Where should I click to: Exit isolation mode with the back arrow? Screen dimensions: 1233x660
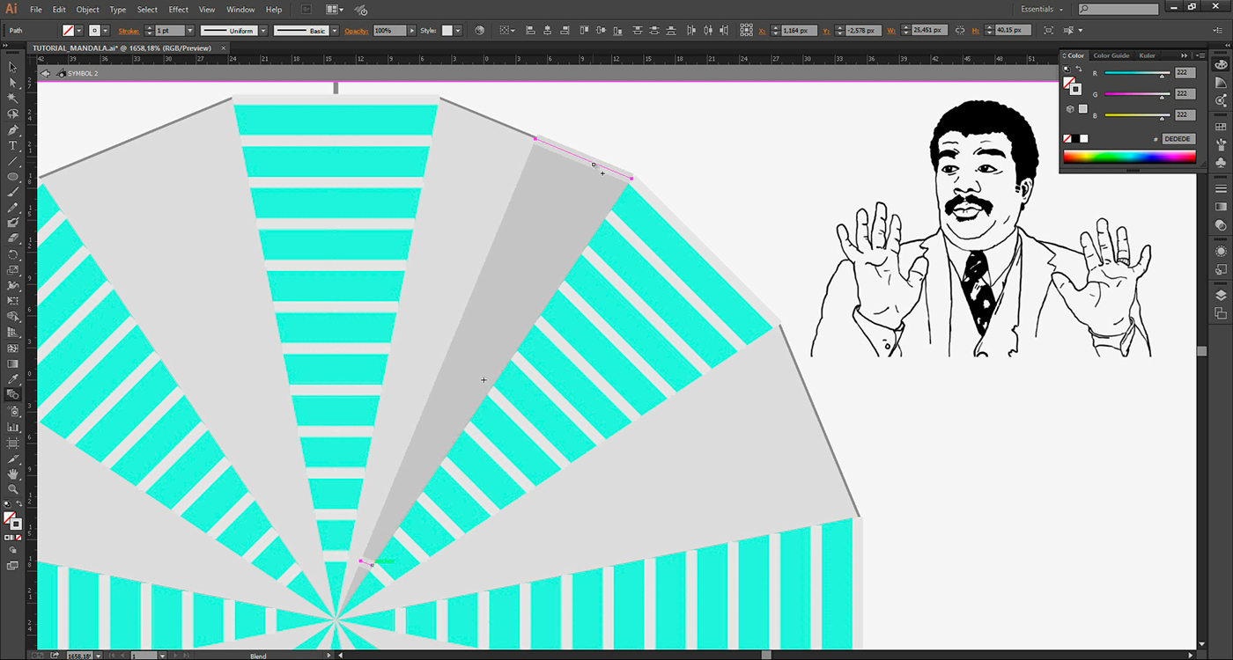point(46,73)
